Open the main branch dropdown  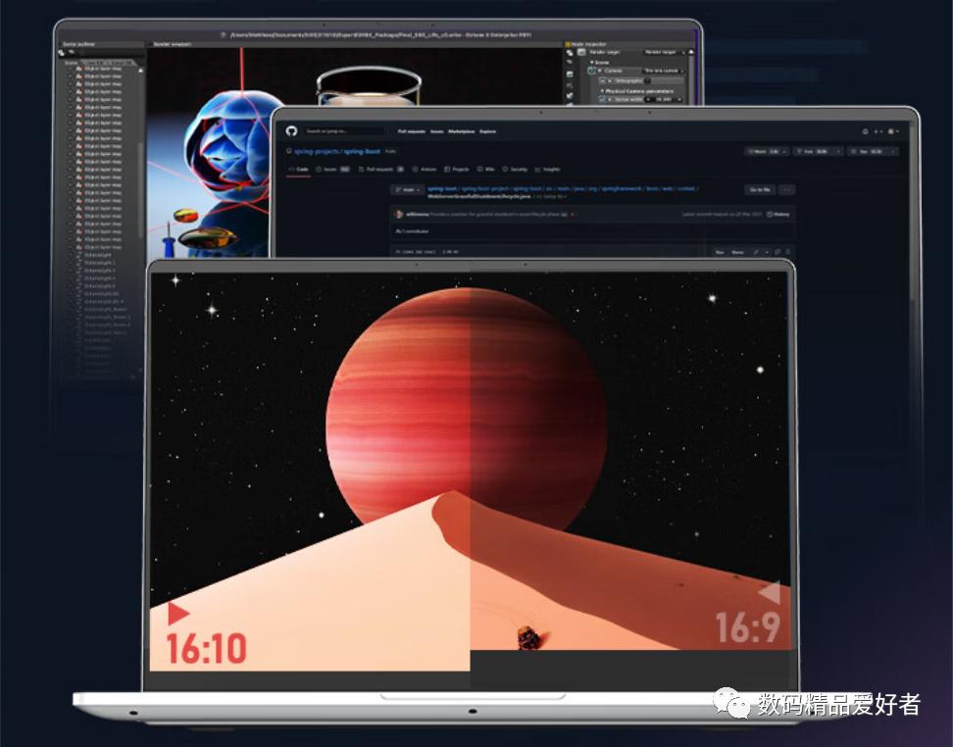[x=408, y=190]
